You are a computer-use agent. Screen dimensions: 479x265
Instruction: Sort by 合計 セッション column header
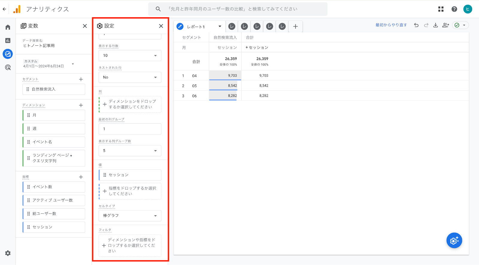point(257,47)
